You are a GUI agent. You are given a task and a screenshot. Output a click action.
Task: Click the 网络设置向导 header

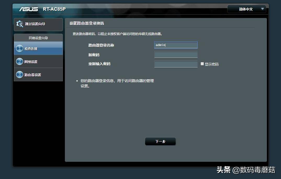[x=38, y=38]
